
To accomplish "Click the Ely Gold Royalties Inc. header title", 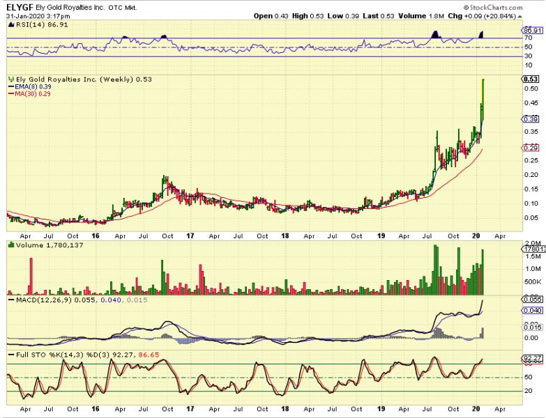I will pyautogui.click(x=70, y=7).
